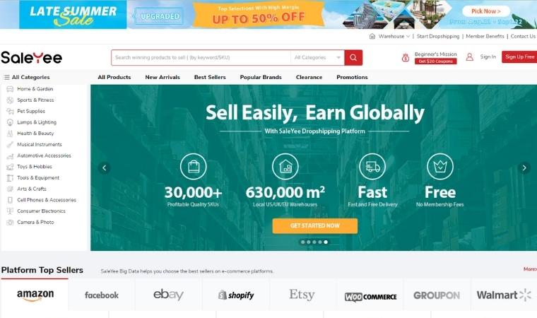Go to previous slide with left carousel arrow
The image size is (537, 318).
pyautogui.click(x=105, y=168)
